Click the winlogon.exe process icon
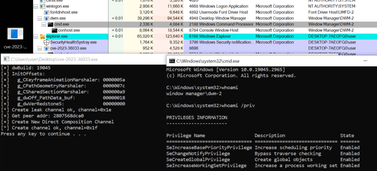377x171 pixels. point(42,6)
